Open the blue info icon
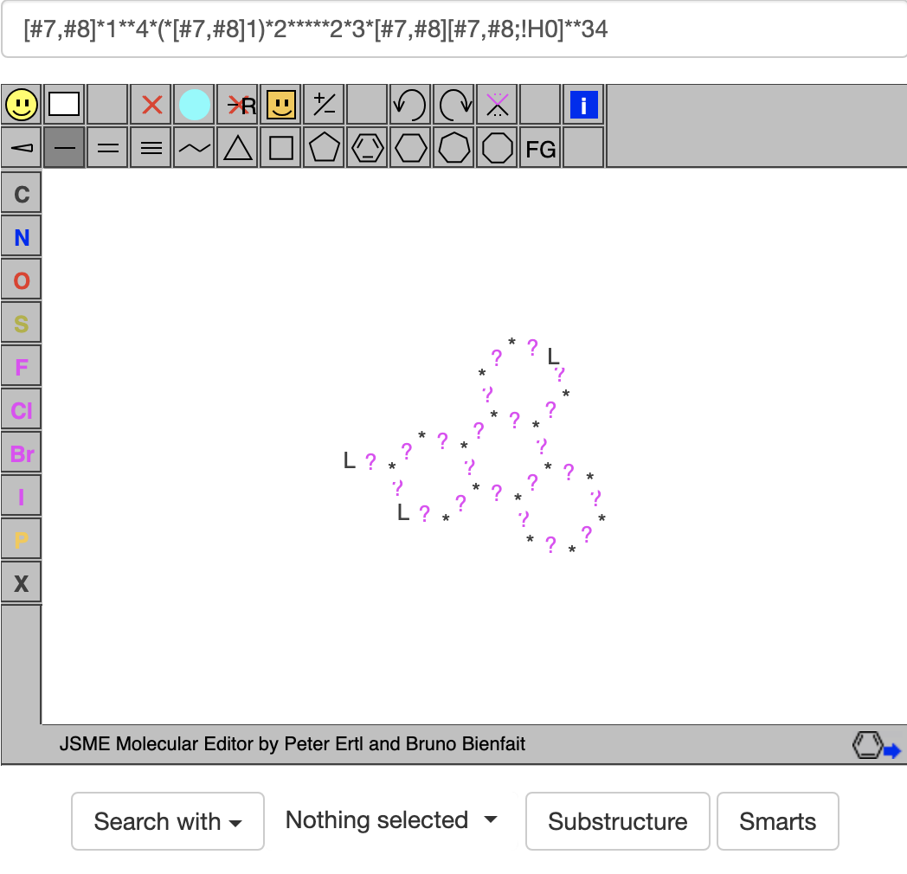This screenshot has width=907, height=874. point(583,106)
